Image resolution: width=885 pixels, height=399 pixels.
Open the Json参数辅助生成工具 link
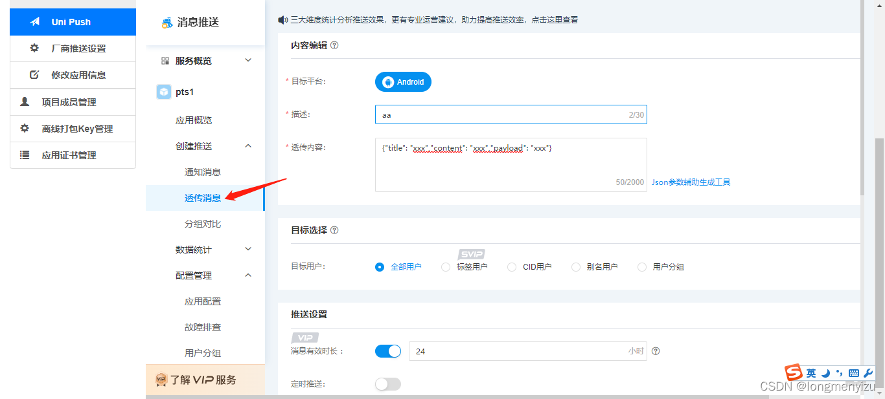pyautogui.click(x=691, y=182)
